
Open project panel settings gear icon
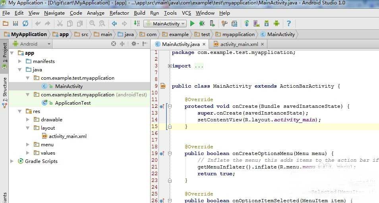134,44
